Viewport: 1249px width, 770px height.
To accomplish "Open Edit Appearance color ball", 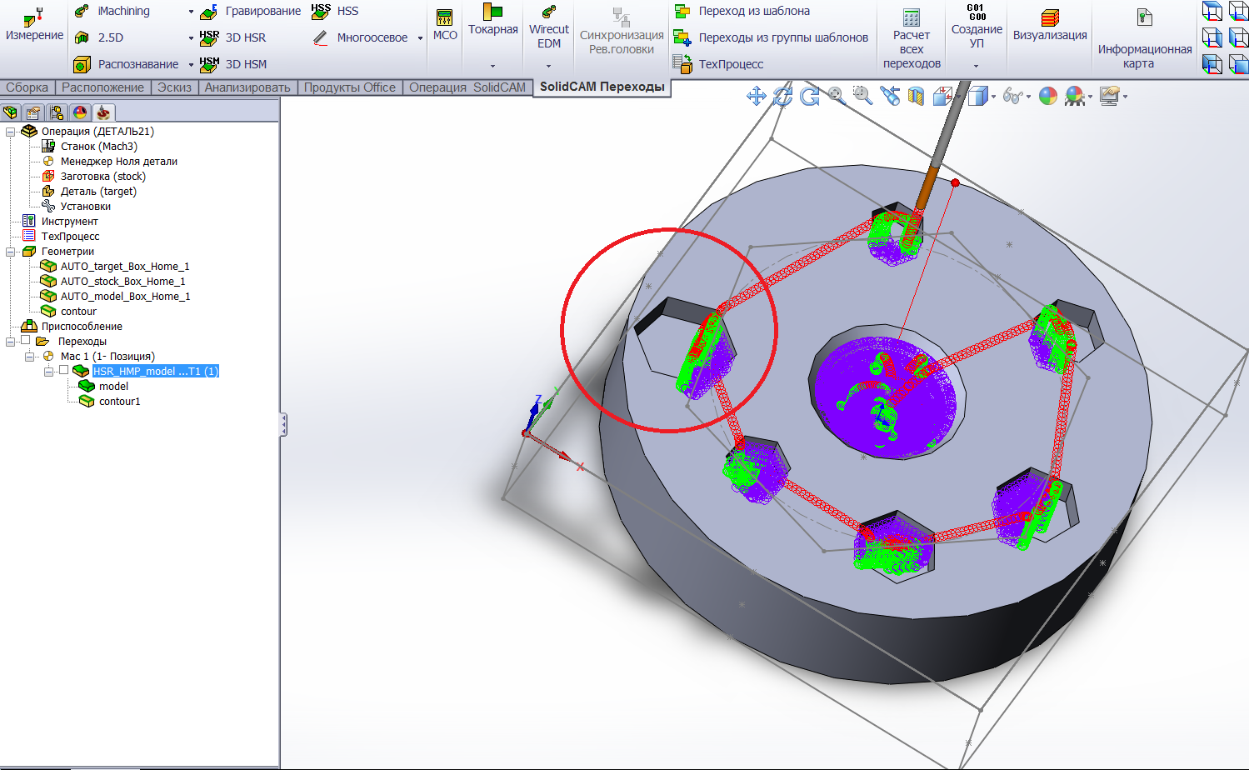I will pos(1048,97).
